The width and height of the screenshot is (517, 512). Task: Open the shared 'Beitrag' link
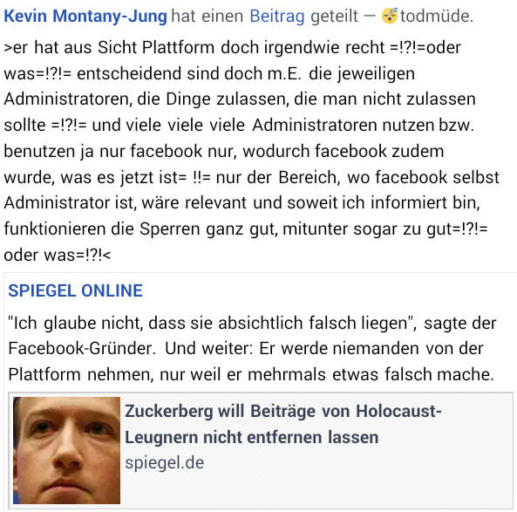pos(277,17)
